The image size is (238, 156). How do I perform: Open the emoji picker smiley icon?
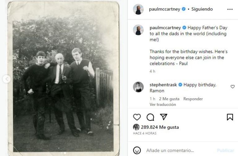pos(137,150)
